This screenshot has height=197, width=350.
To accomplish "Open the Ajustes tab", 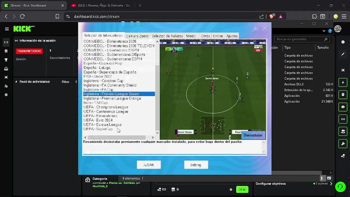I will coord(232,36).
